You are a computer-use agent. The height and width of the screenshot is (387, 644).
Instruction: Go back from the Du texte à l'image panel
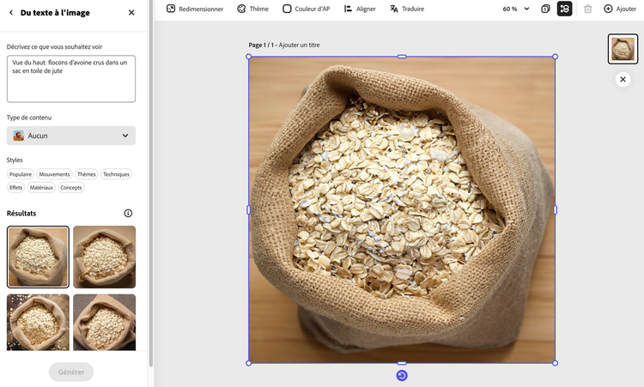pyautogui.click(x=10, y=13)
